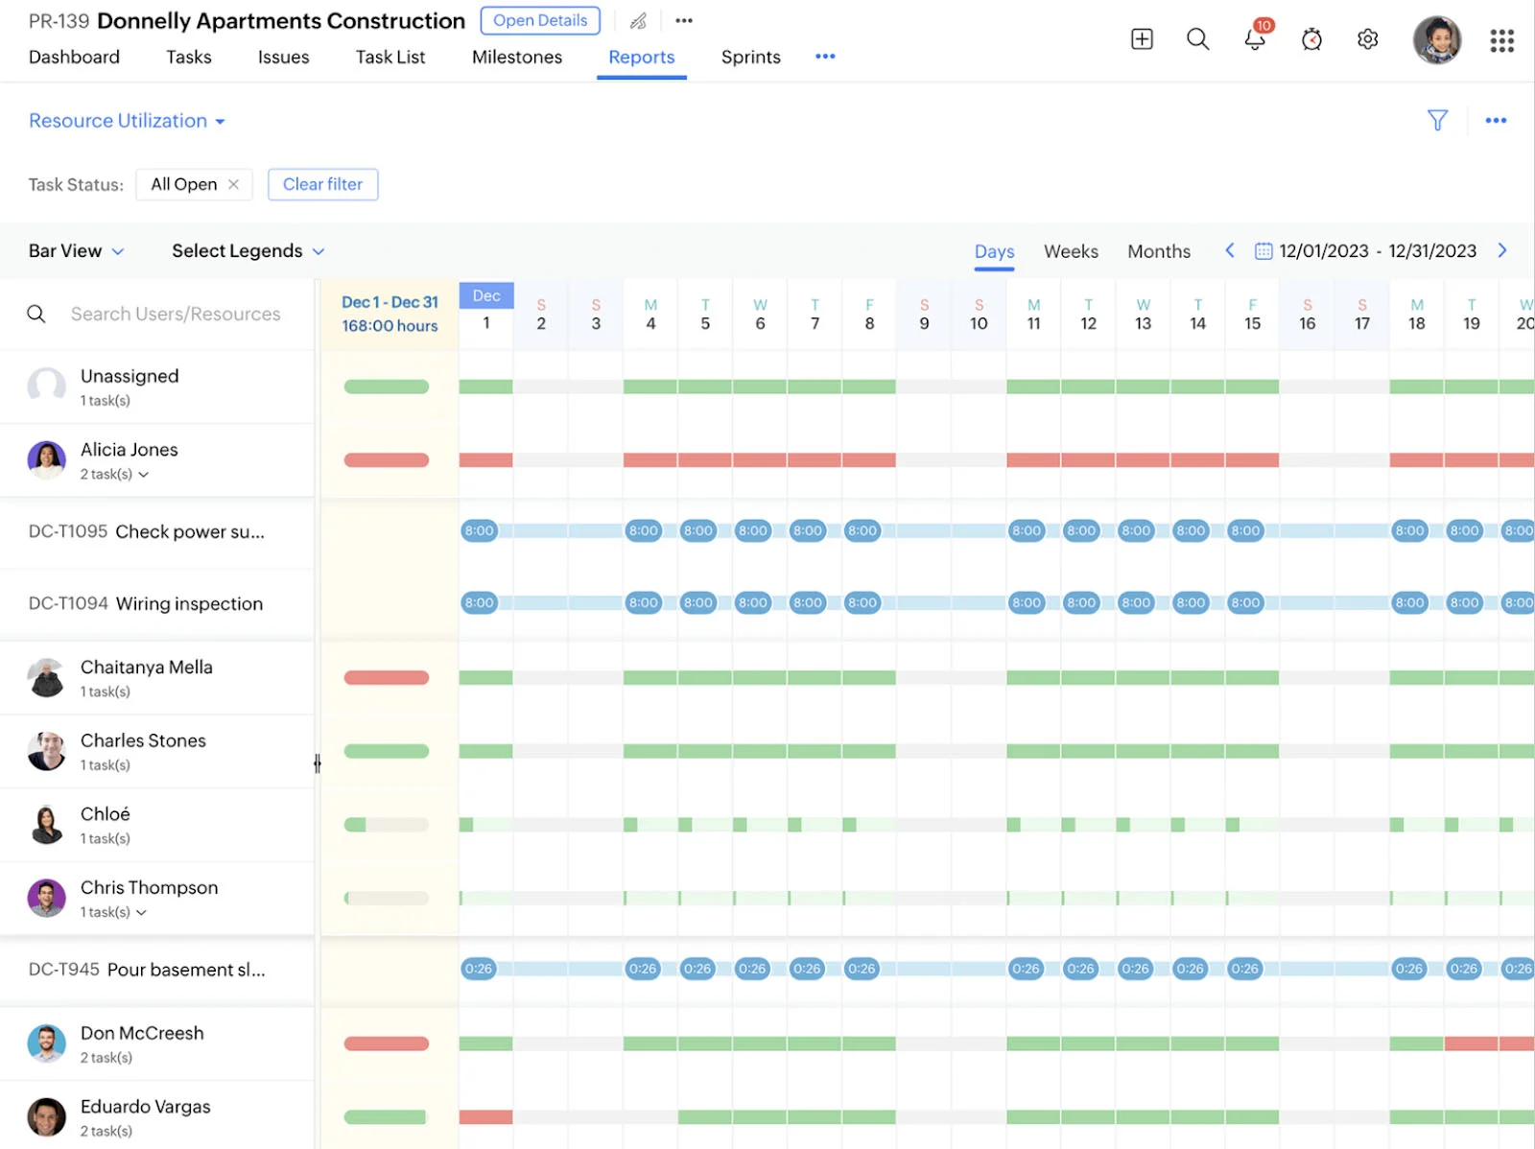
Task: Click 8:00 bubble on Dec 1 for DC-T1095
Action: coord(479,530)
